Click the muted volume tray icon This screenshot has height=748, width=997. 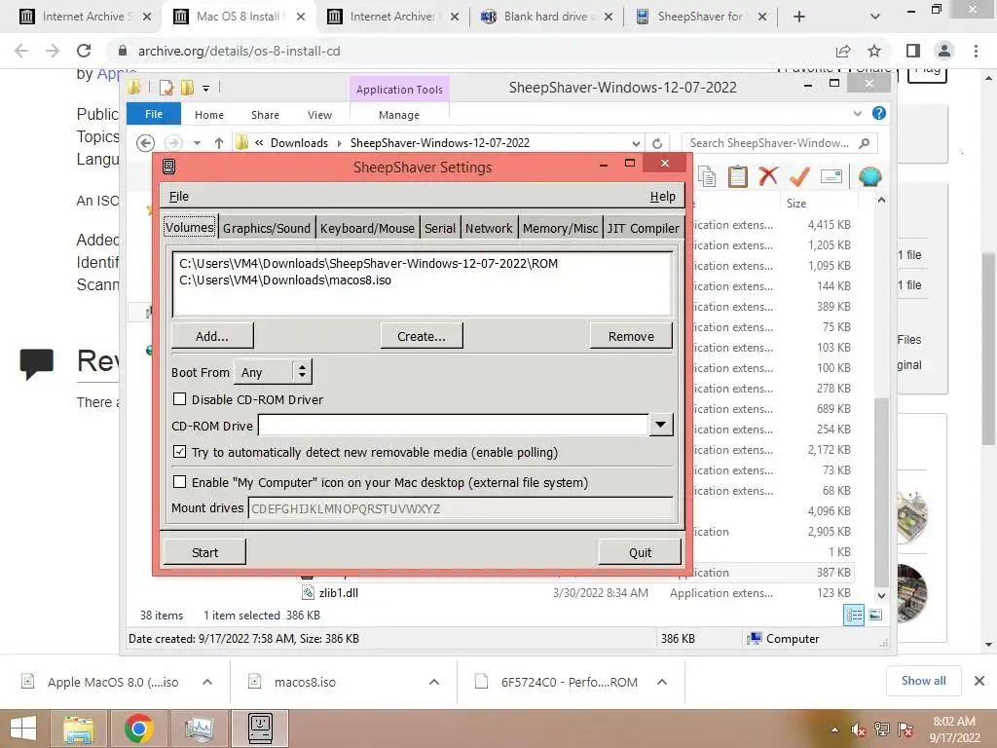point(858,729)
